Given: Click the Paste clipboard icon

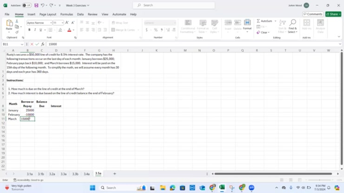Looking at the screenshot, I should point(9,24).
